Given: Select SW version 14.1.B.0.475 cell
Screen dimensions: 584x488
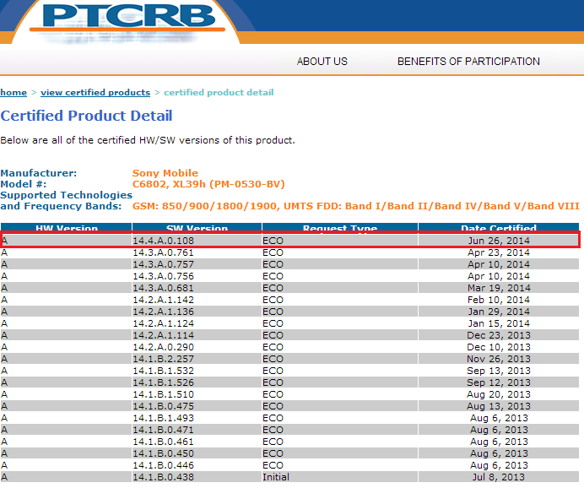Looking at the screenshot, I should (x=197, y=406).
